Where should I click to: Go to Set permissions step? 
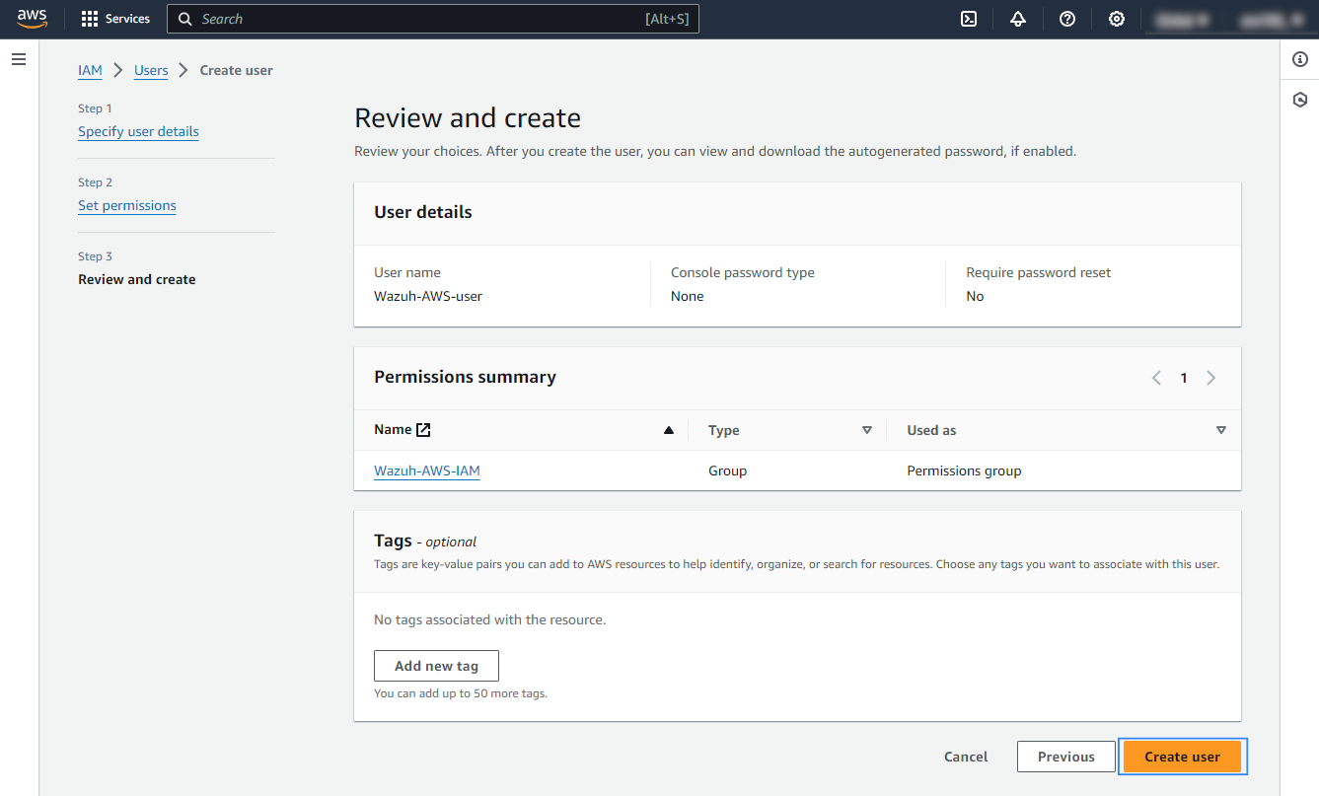point(127,206)
